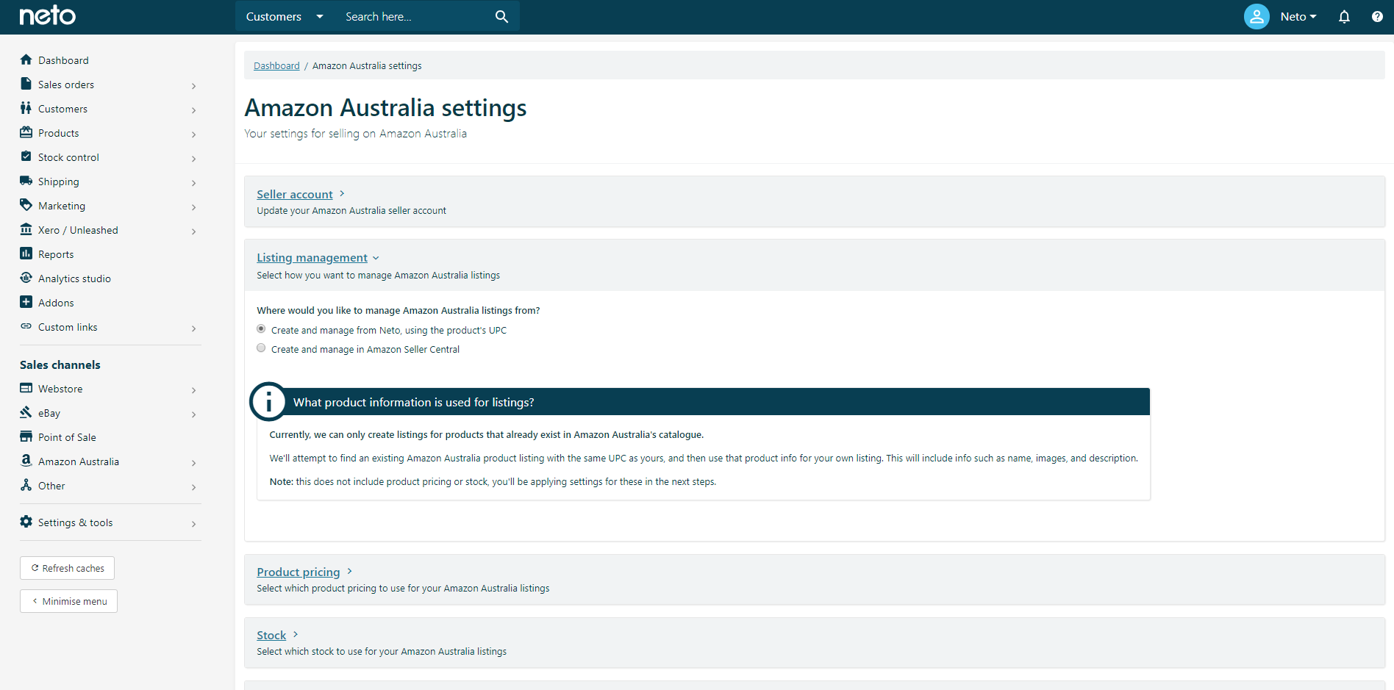Screen dimensions: 1394x690
Task: Click the Listing management heading link
Action: click(x=312, y=257)
